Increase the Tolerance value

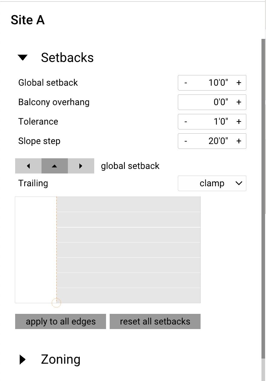click(238, 122)
